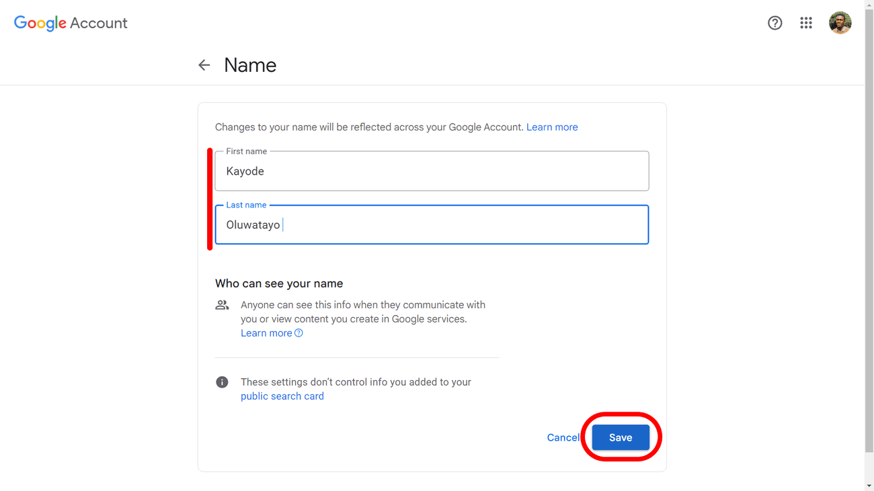Click the vertical scrollbar thumb
The height and width of the screenshot is (491, 874).
point(869,228)
